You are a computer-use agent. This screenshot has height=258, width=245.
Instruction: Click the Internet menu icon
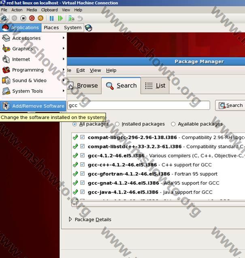(x=6, y=59)
